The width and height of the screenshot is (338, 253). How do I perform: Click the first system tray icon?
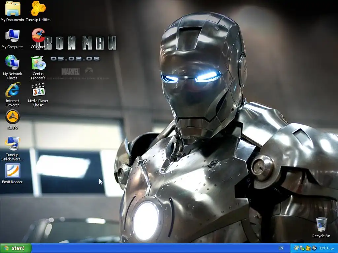(296, 248)
